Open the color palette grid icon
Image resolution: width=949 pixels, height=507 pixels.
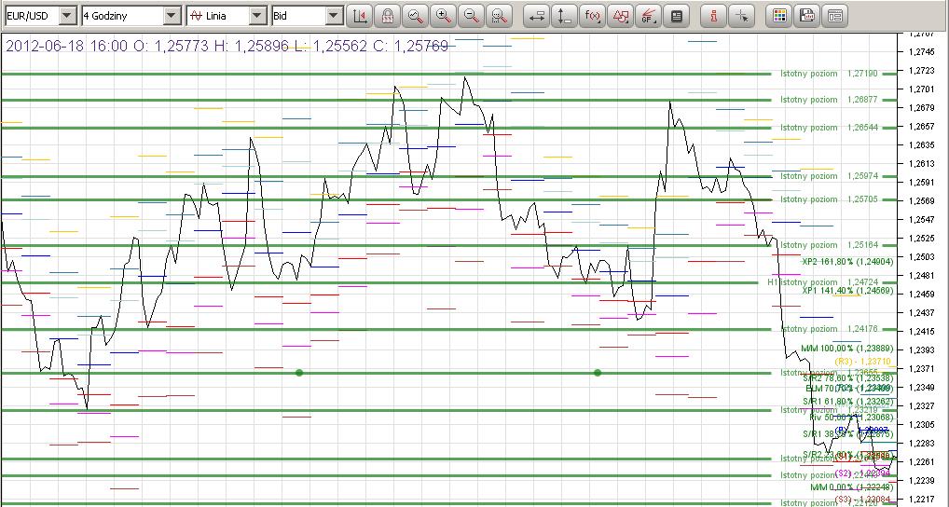(779, 17)
